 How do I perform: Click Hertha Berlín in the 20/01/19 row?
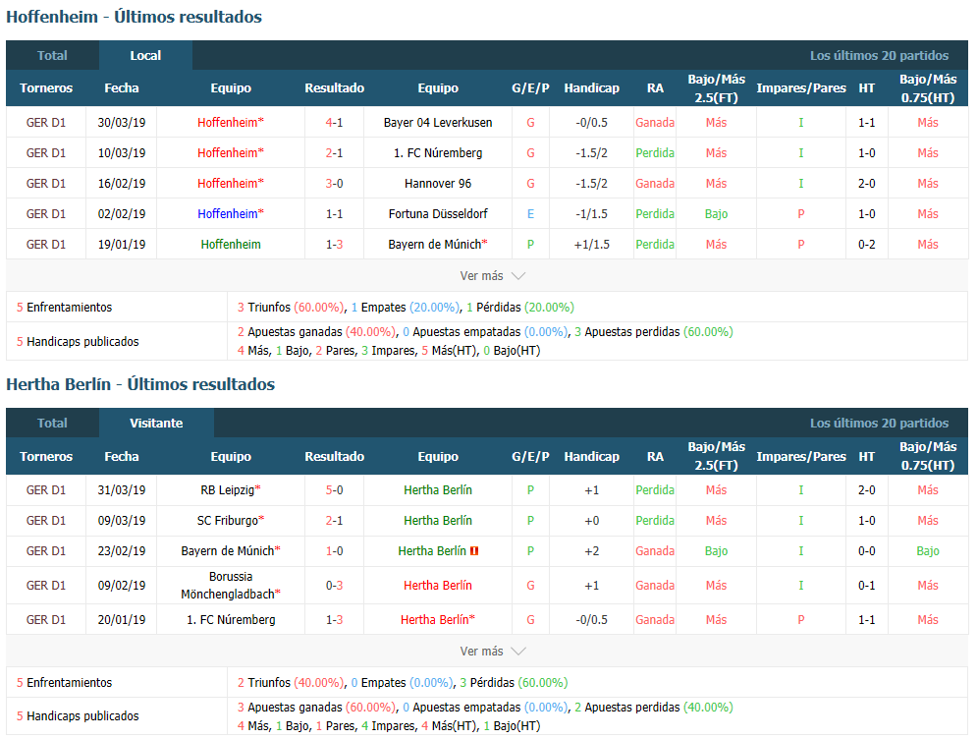point(435,620)
